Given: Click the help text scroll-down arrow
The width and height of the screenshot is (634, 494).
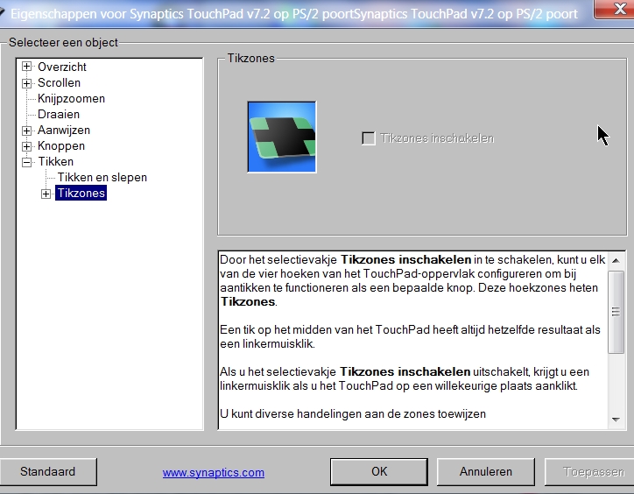Looking at the screenshot, I should click(x=616, y=420).
